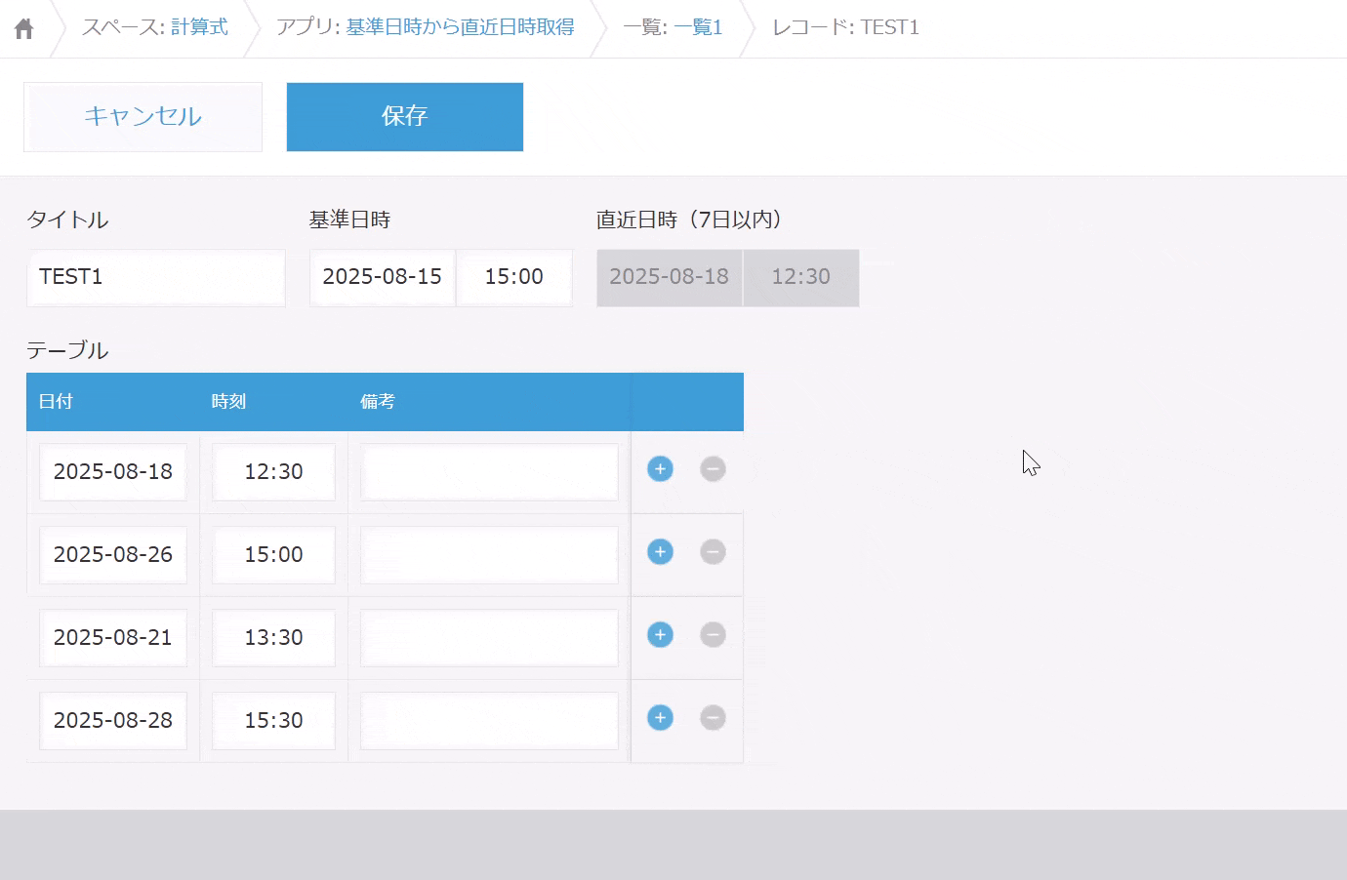Click the 備考 field of the 2025-08-18 row
Image resolution: width=1347 pixels, height=880 pixels.
point(489,472)
